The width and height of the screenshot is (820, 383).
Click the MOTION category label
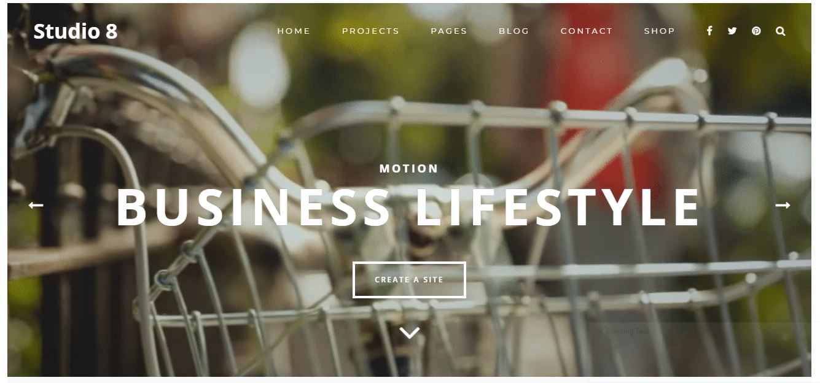409,168
